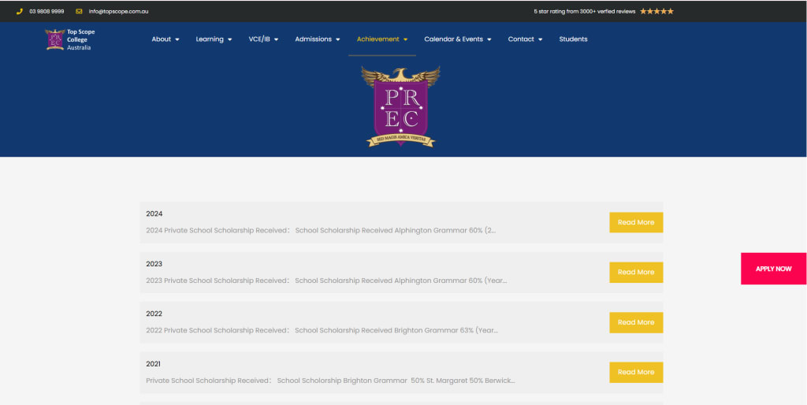Image resolution: width=807 pixels, height=405 pixels.
Task: Click Read More for 2021
Action: [x=636, y=372]
